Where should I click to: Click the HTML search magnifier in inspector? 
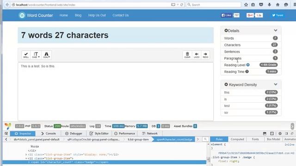[x=205, y=139]
